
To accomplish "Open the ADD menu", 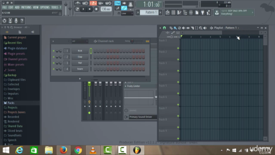I will pos(17,7).
